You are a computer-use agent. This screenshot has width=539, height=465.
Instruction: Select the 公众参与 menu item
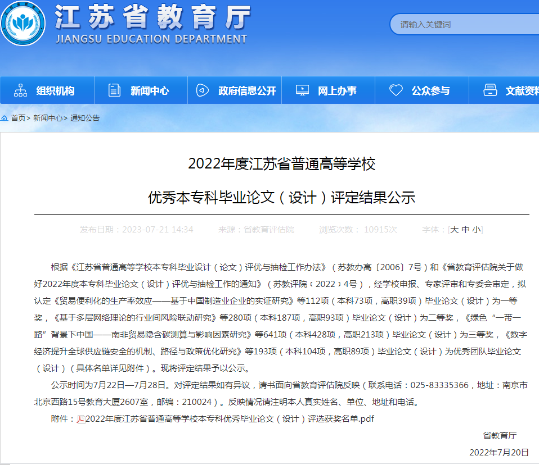(430, 91)
